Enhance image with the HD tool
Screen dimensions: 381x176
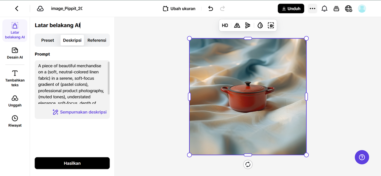[225, 26]
